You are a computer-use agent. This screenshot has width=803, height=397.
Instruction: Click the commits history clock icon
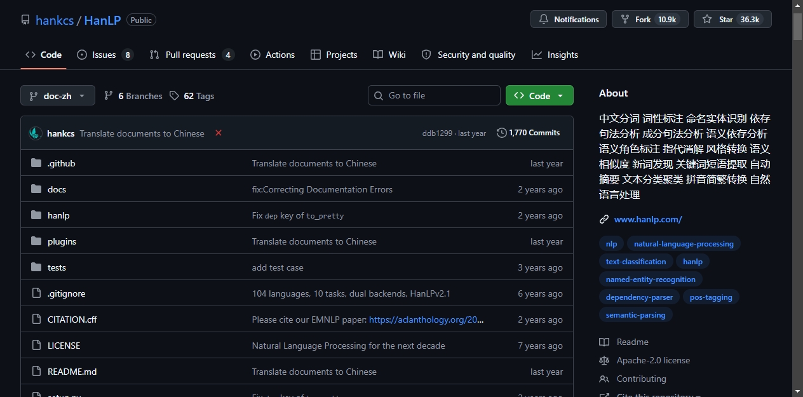pyautogui.click(x=502, y=133)
